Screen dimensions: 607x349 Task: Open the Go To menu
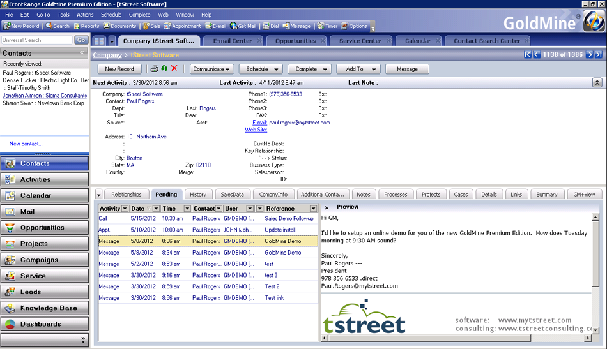coord(43,15)
